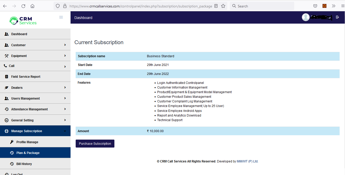345x175 pixels.
Task: Click 'Report and Analytics Download' feature
Action: tap(179, 115)
